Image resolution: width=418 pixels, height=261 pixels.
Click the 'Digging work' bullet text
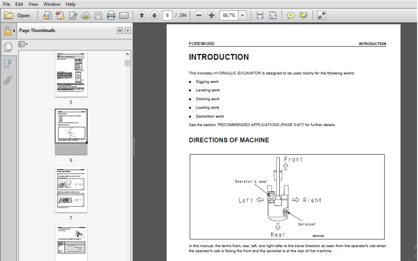pyautogui.click(x=207, y=81)
